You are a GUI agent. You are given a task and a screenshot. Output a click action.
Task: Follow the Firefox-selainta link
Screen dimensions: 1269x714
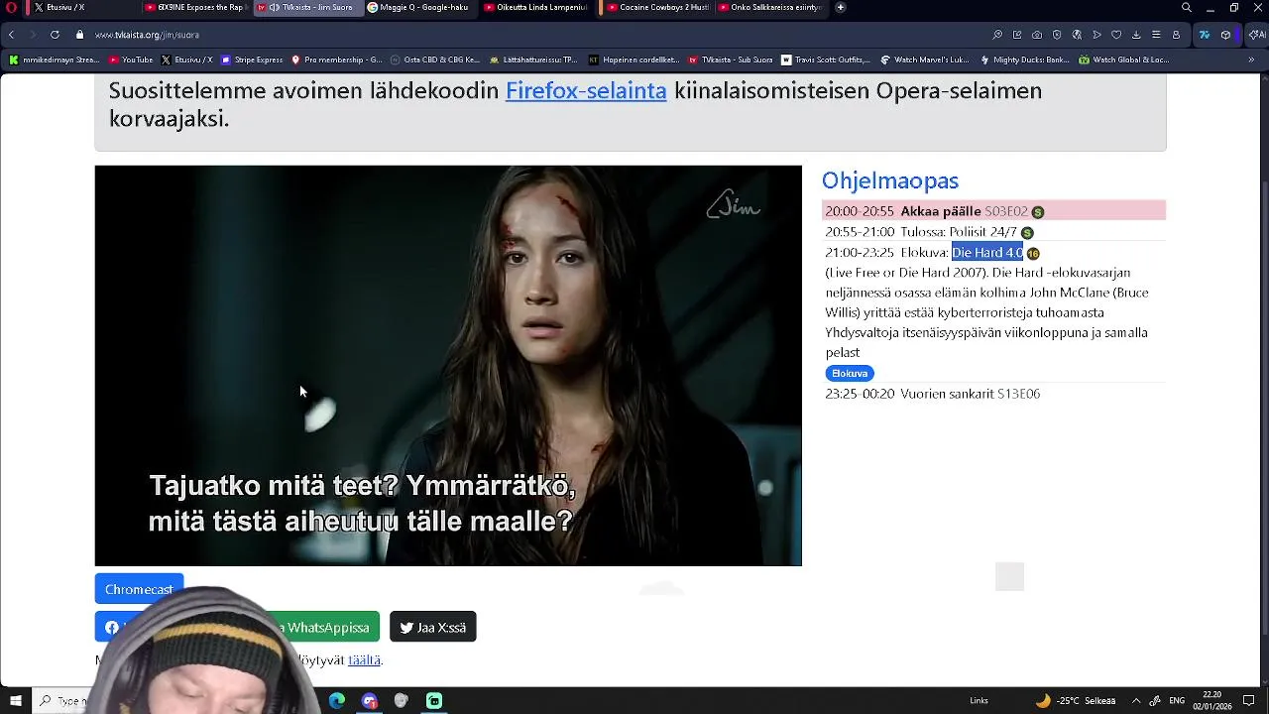point(586,90)
